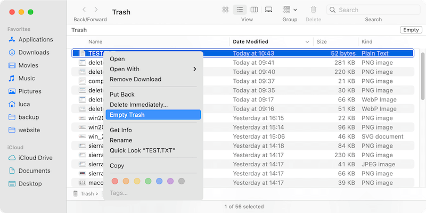
Task: Click the TEST.TXT file icon
Action: coord(83,54)
